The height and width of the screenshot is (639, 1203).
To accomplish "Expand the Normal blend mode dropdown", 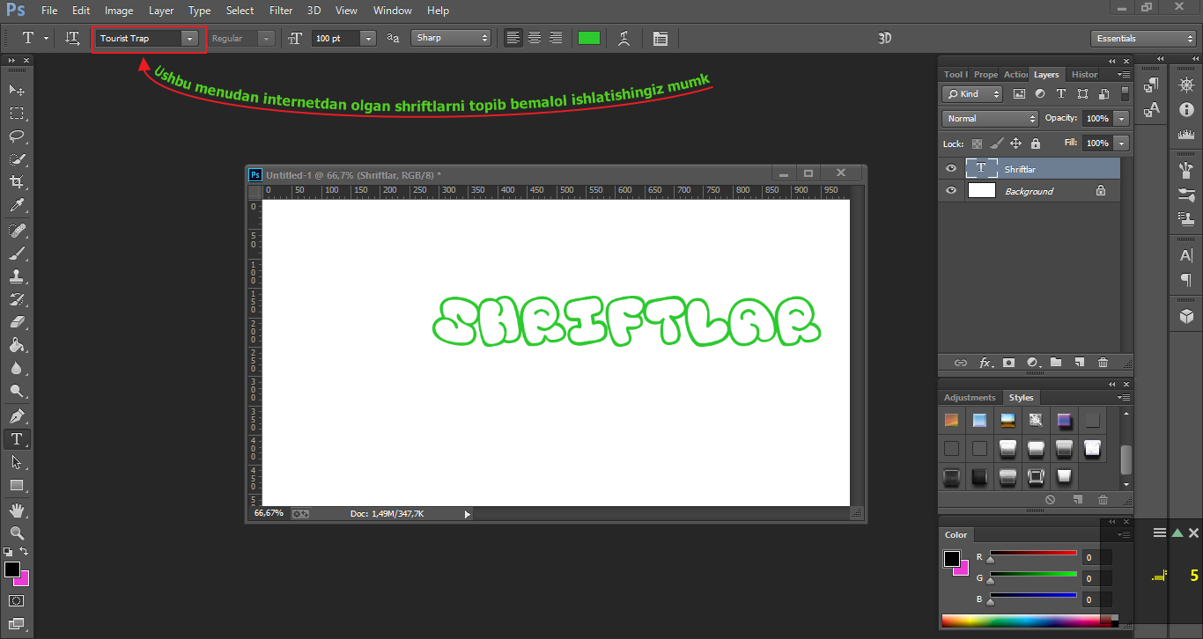I will coord(991,119).
